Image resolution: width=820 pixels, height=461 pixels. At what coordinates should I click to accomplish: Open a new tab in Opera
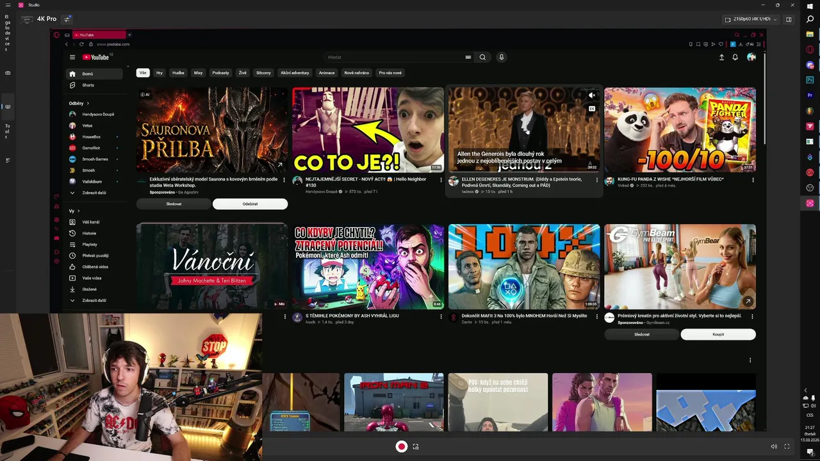click(129, 35)
